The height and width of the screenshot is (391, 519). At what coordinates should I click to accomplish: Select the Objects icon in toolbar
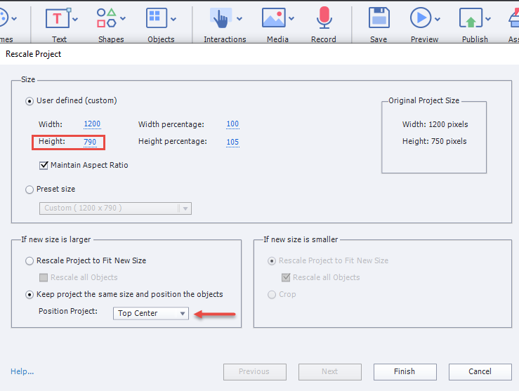click(156, 18)
